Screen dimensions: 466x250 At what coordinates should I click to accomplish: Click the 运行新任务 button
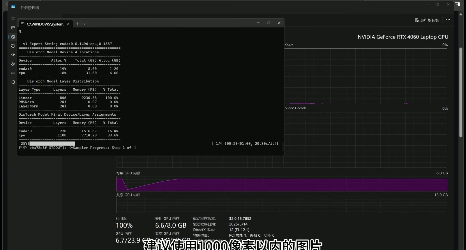pyautogui.click(x=427, y=20)
